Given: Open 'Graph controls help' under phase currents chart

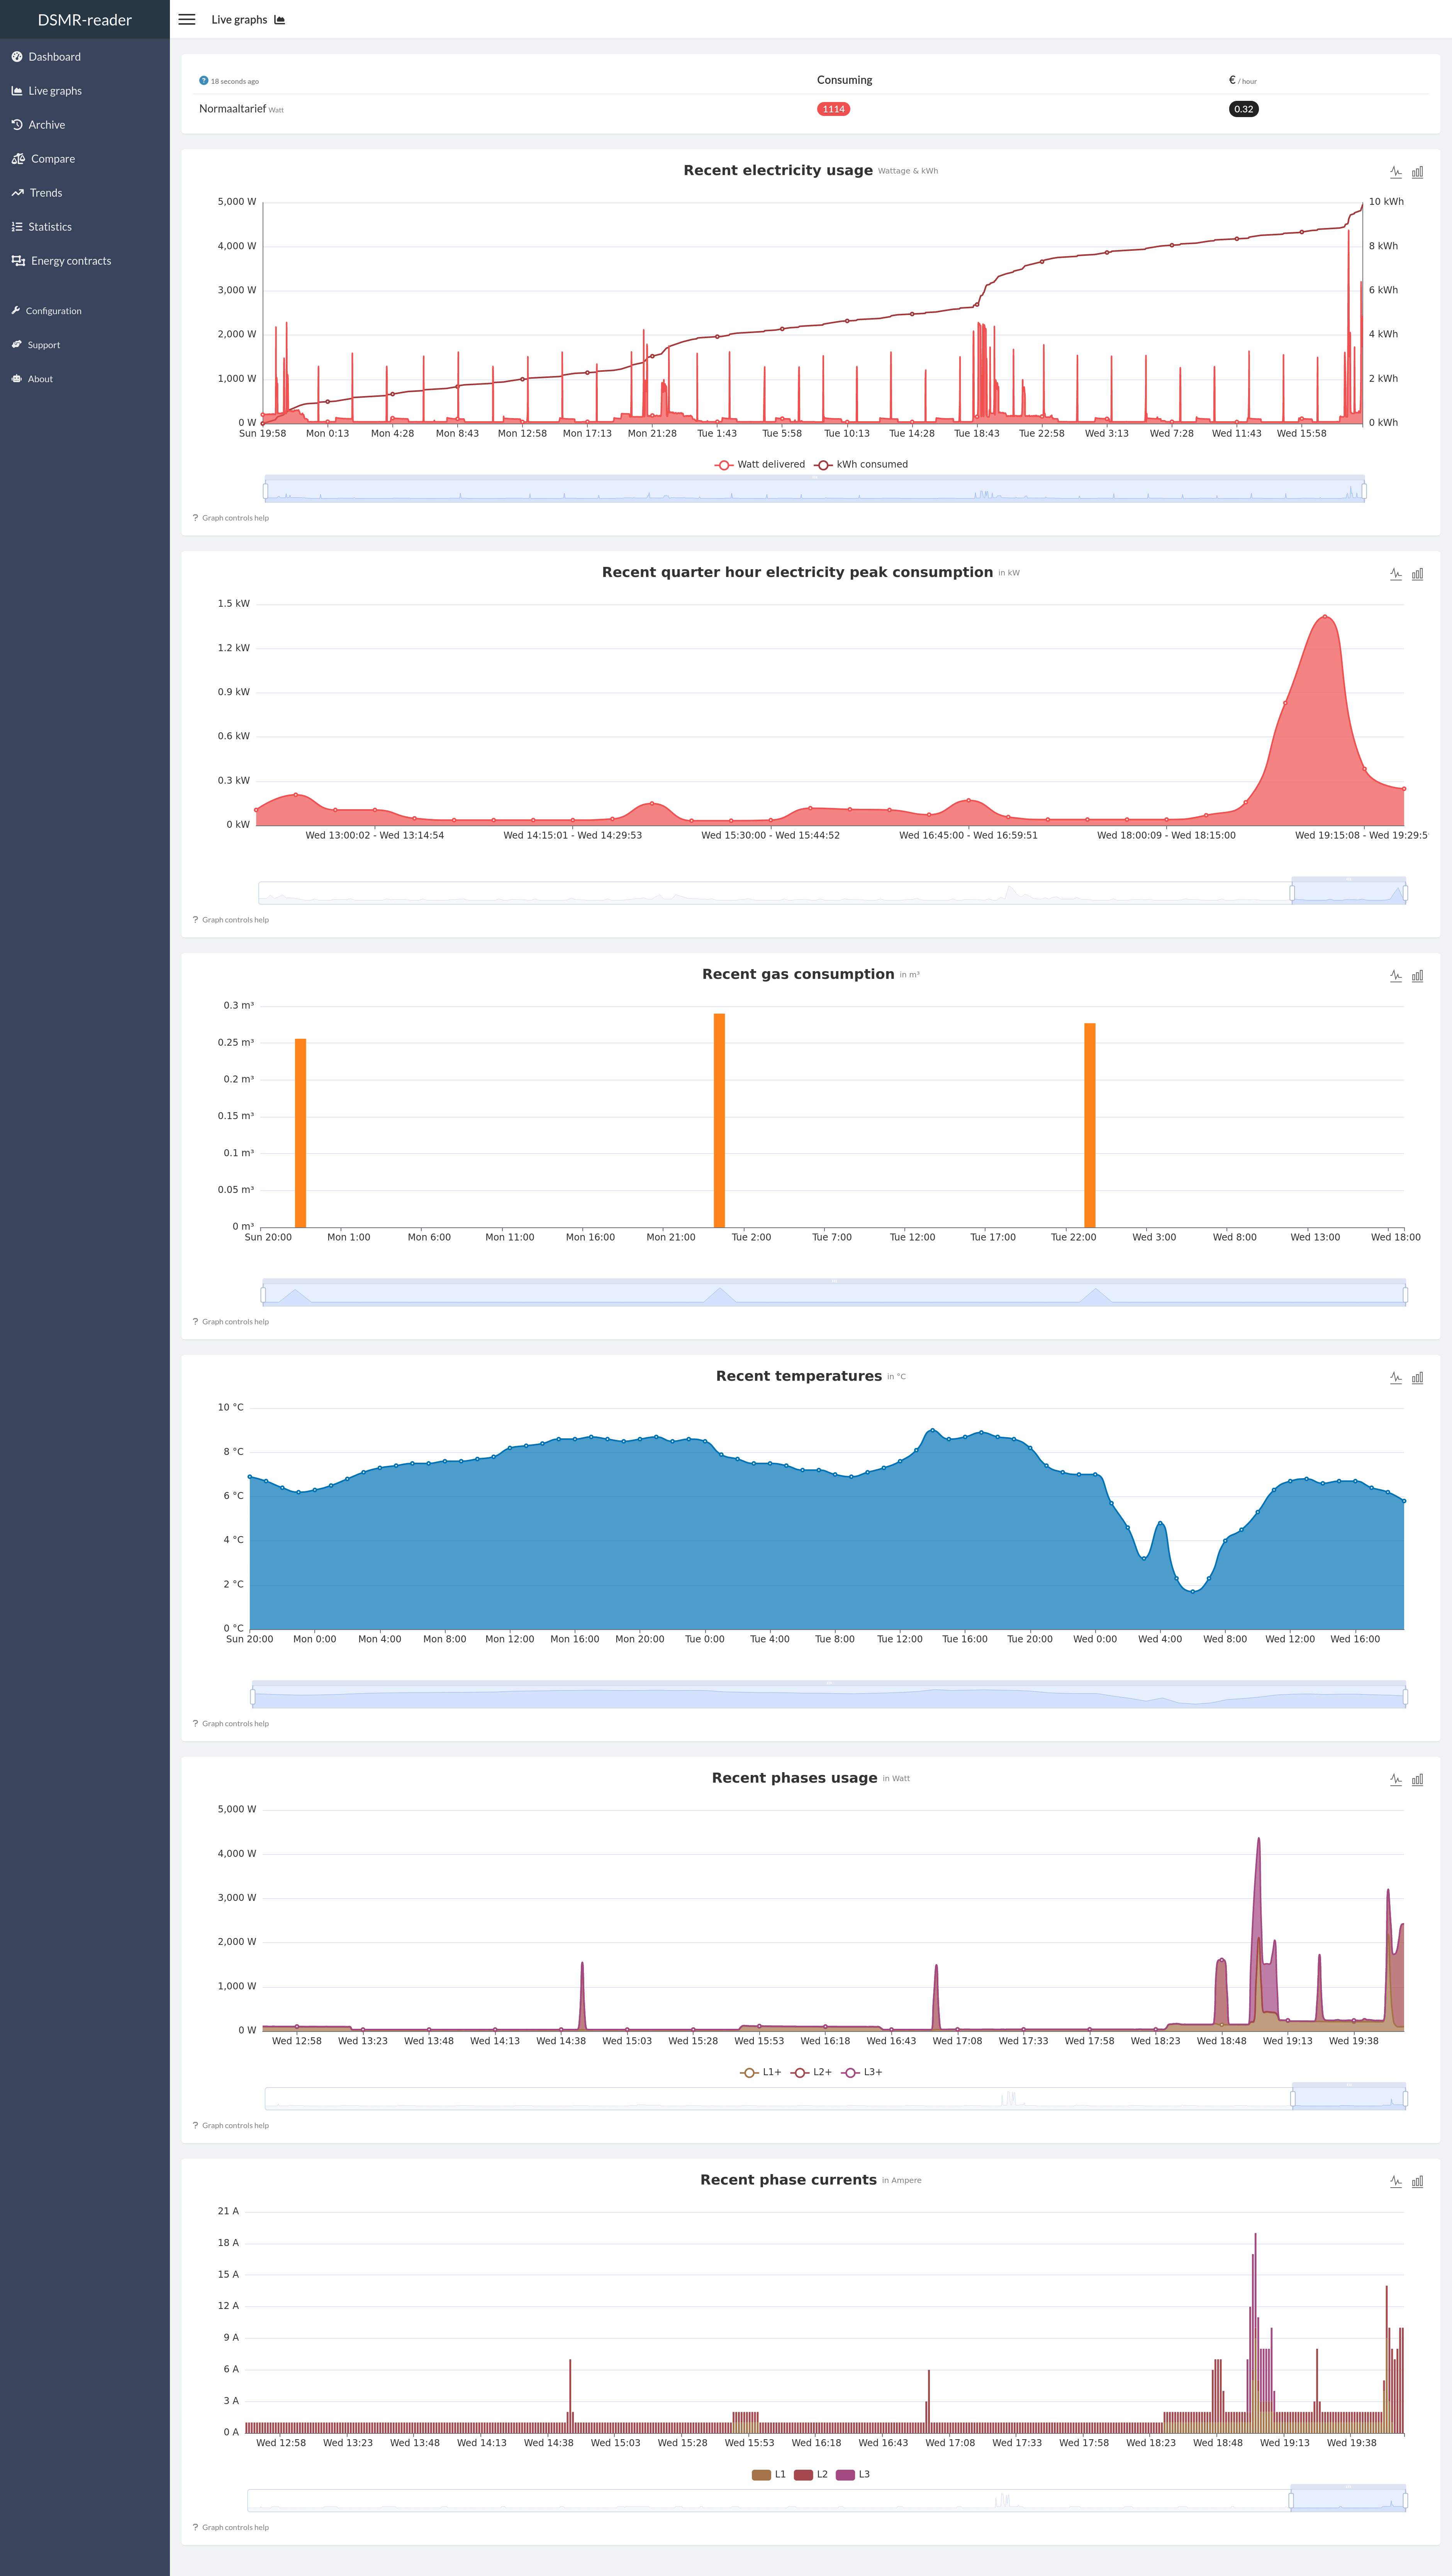Looking at the screenshot, I should (x=231, y=2528).
